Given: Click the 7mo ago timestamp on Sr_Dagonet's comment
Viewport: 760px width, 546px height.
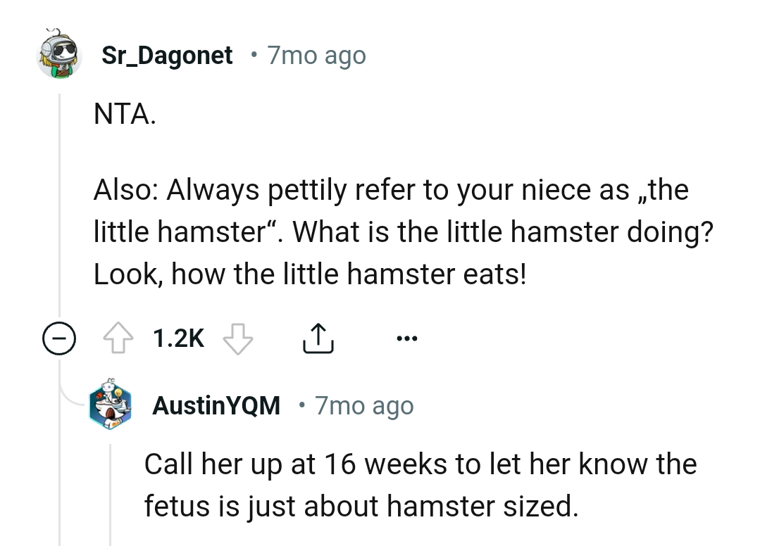Looking at the screenshot, I should tap(316, 55).
